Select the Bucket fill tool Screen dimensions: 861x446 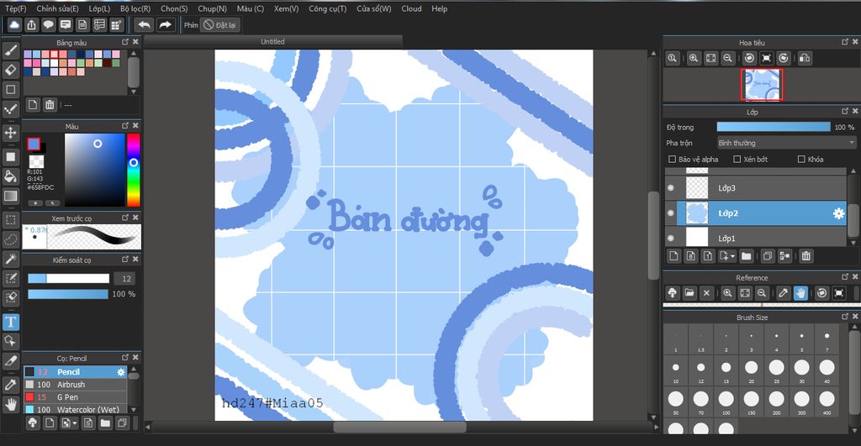click(x=10, y=176)
